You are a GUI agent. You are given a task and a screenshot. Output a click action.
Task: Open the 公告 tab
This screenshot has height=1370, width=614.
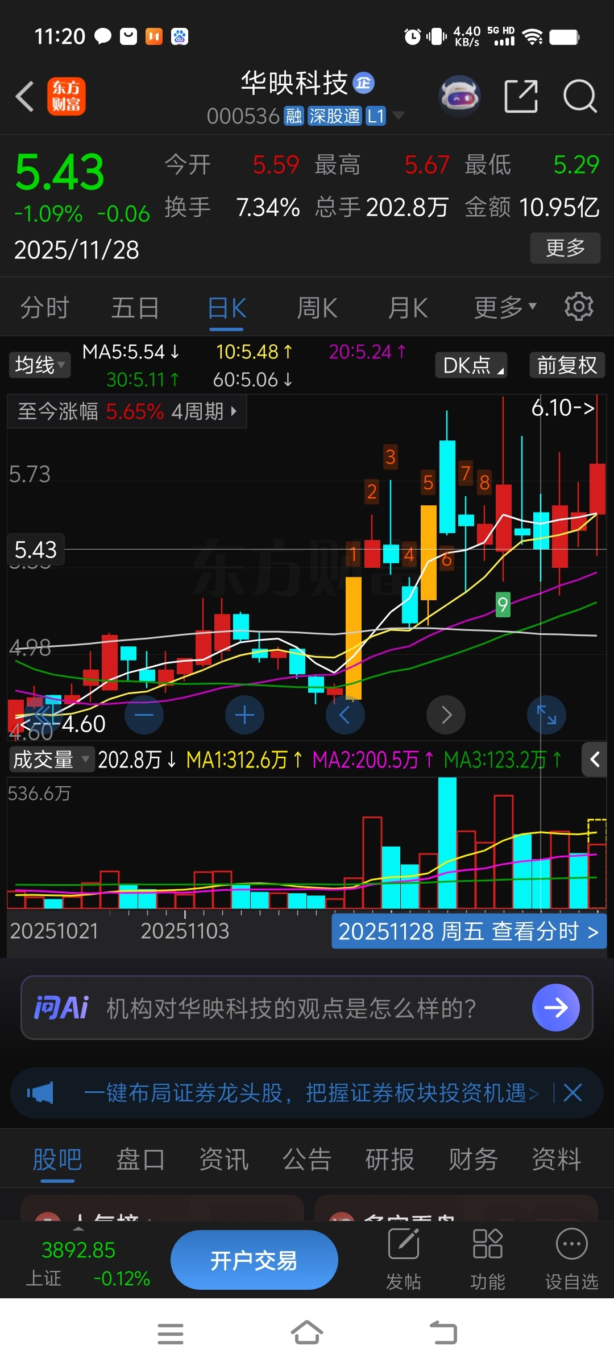[x=307, y=1159]
